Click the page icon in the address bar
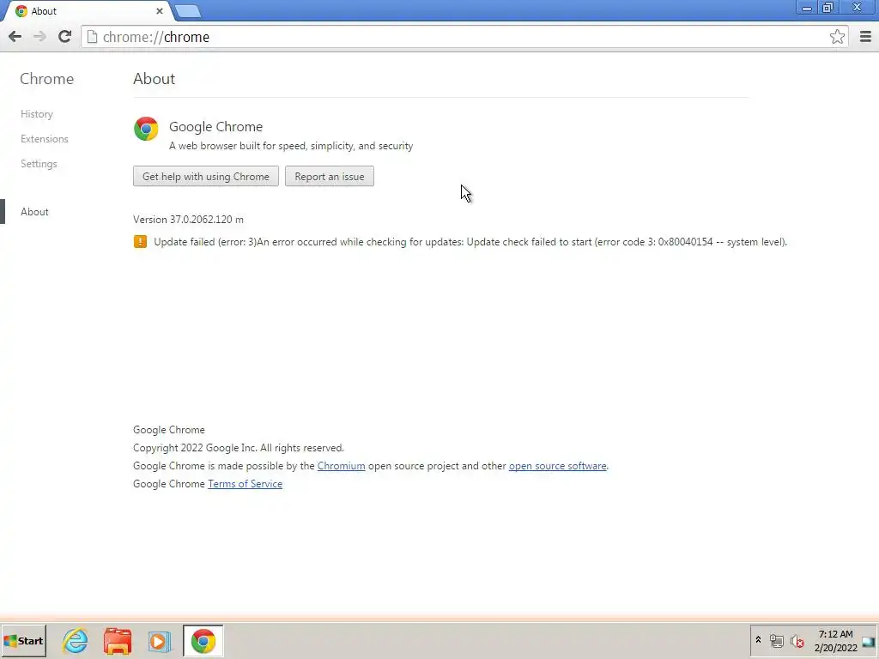Viewport: 879px width, 659px height. click(92, 37)
